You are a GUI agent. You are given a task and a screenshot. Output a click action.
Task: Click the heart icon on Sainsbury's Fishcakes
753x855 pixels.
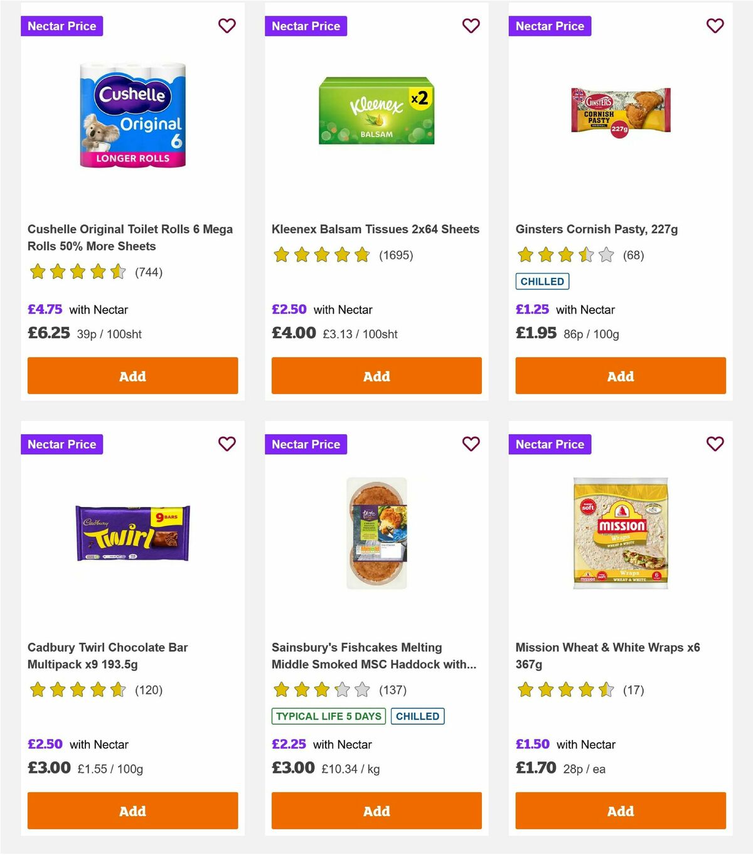[471, 443]
